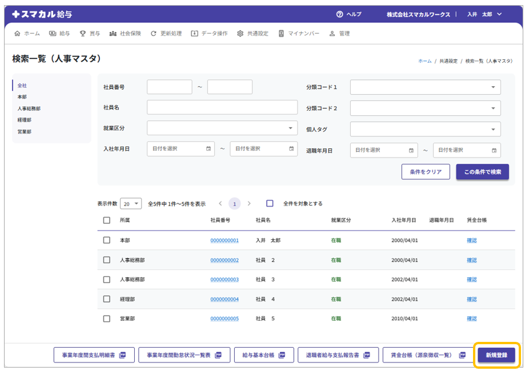Screen dimensions: 529x371
Task: Enable the 全件を対象とする checkbox
Action: (270, 204)
